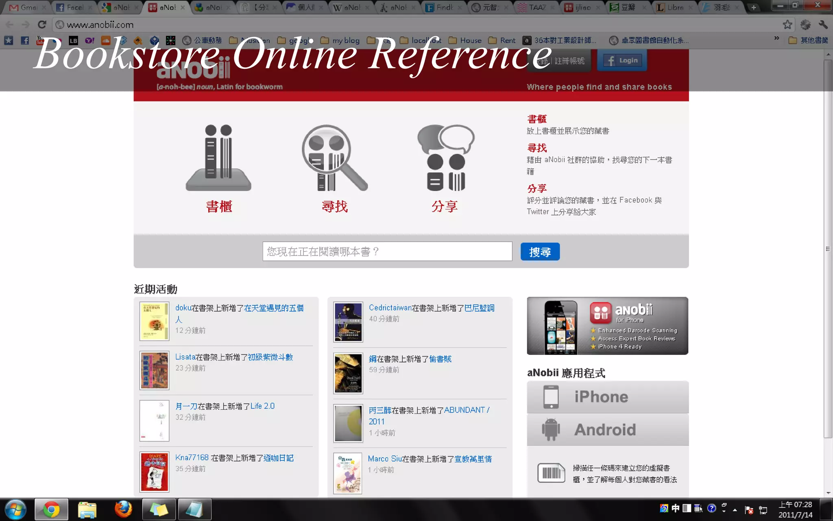Open user Lisata's profile link
This screenshot has height=521, width=833.
(x=185, y=357)
